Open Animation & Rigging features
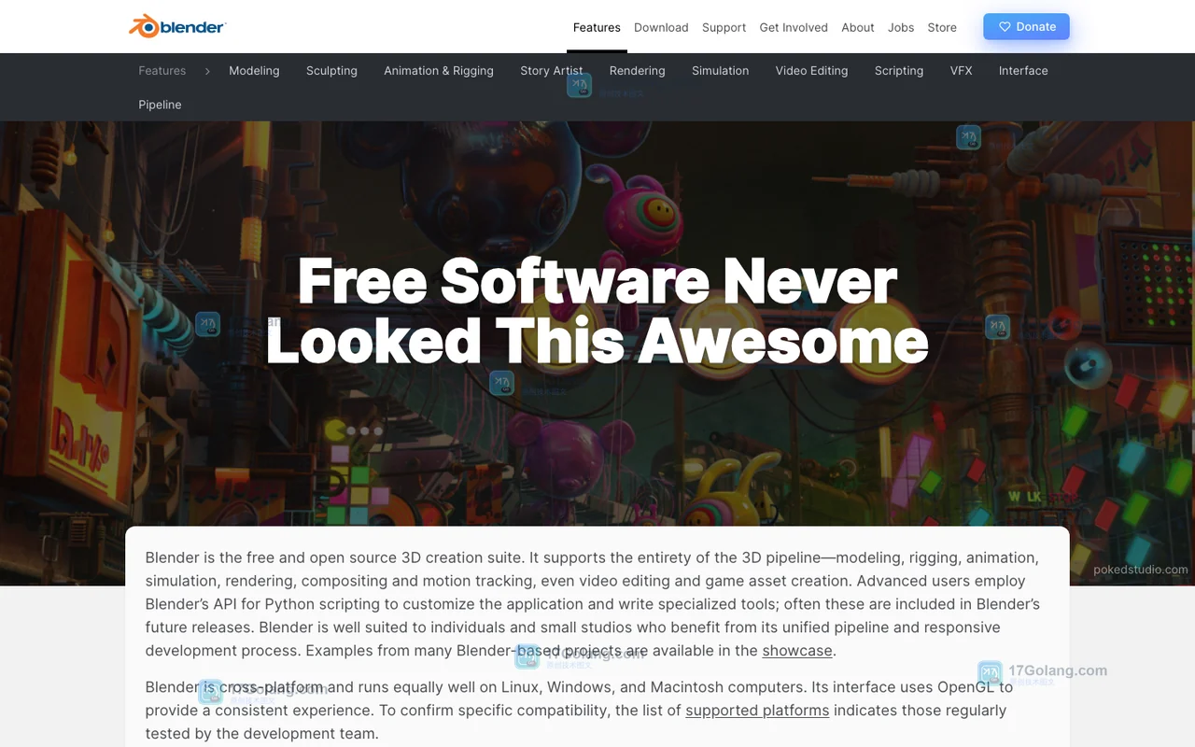The height and width of the screenshot is (747, 1195). point(439,71)
